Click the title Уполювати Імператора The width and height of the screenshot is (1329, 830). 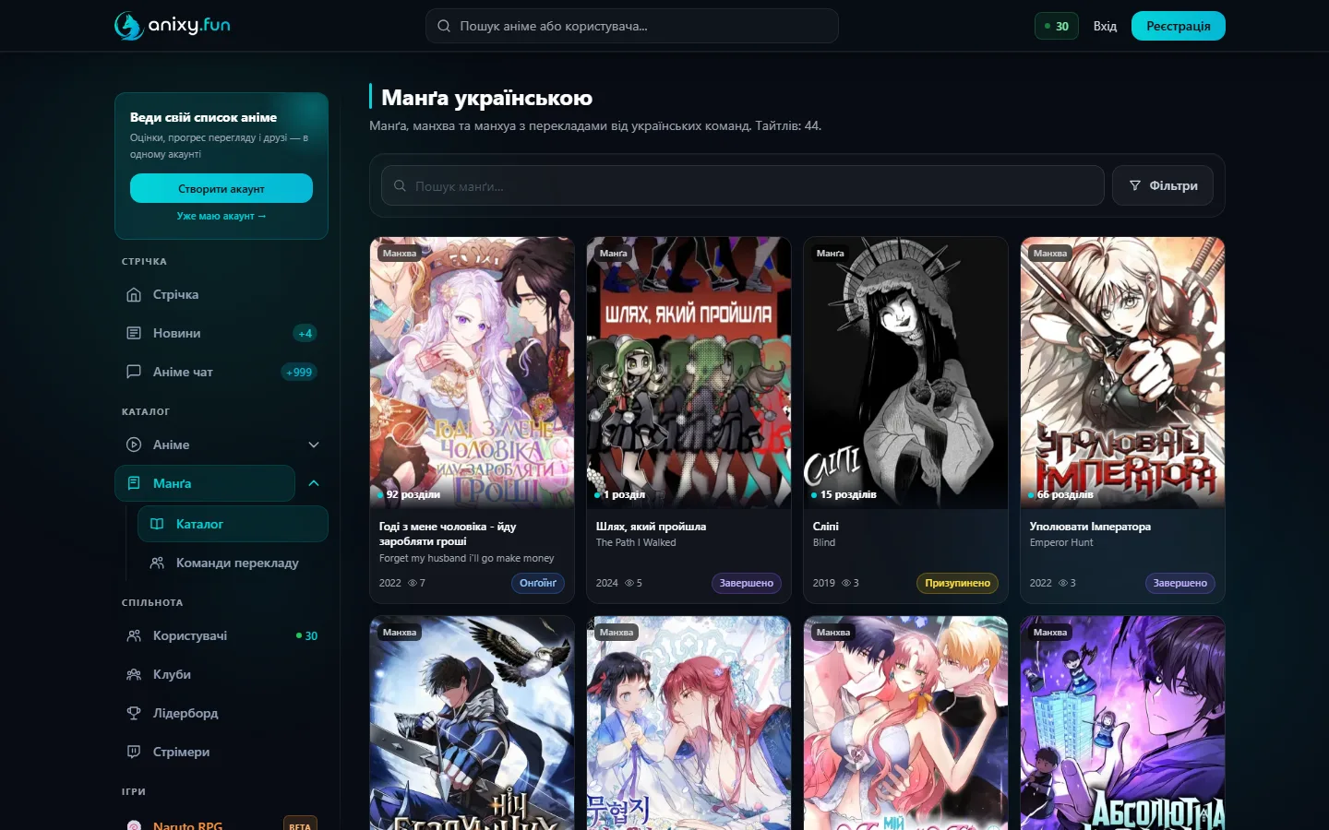coord(1090,527)
